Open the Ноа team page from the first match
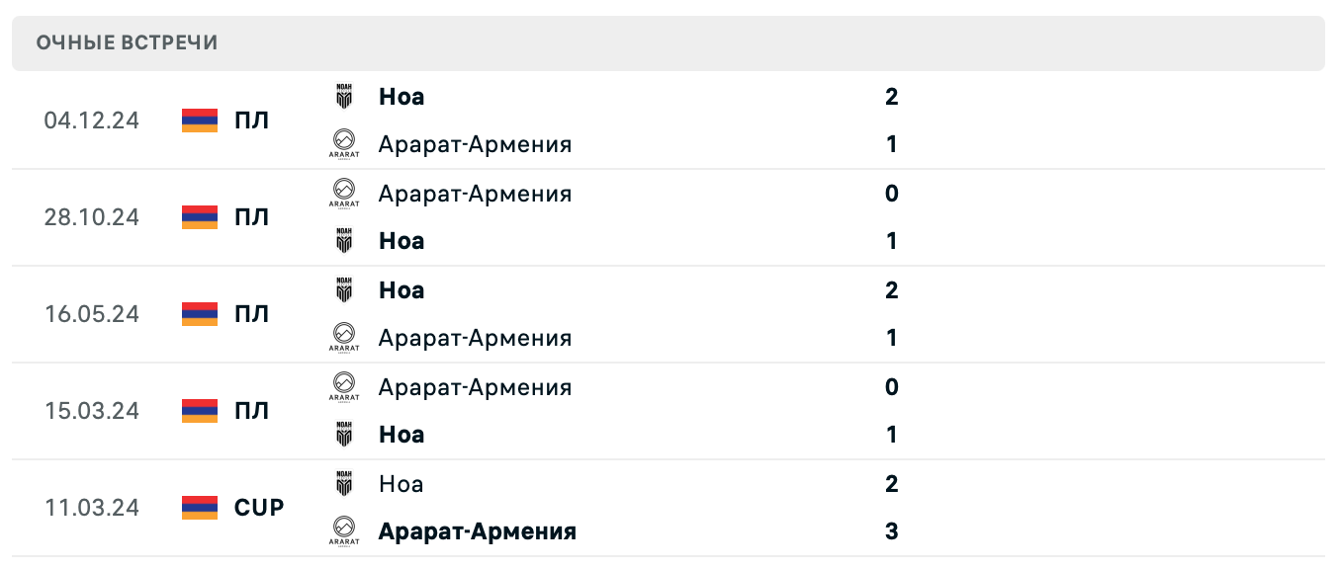The image size is (1339, 569). coord(401,97)
